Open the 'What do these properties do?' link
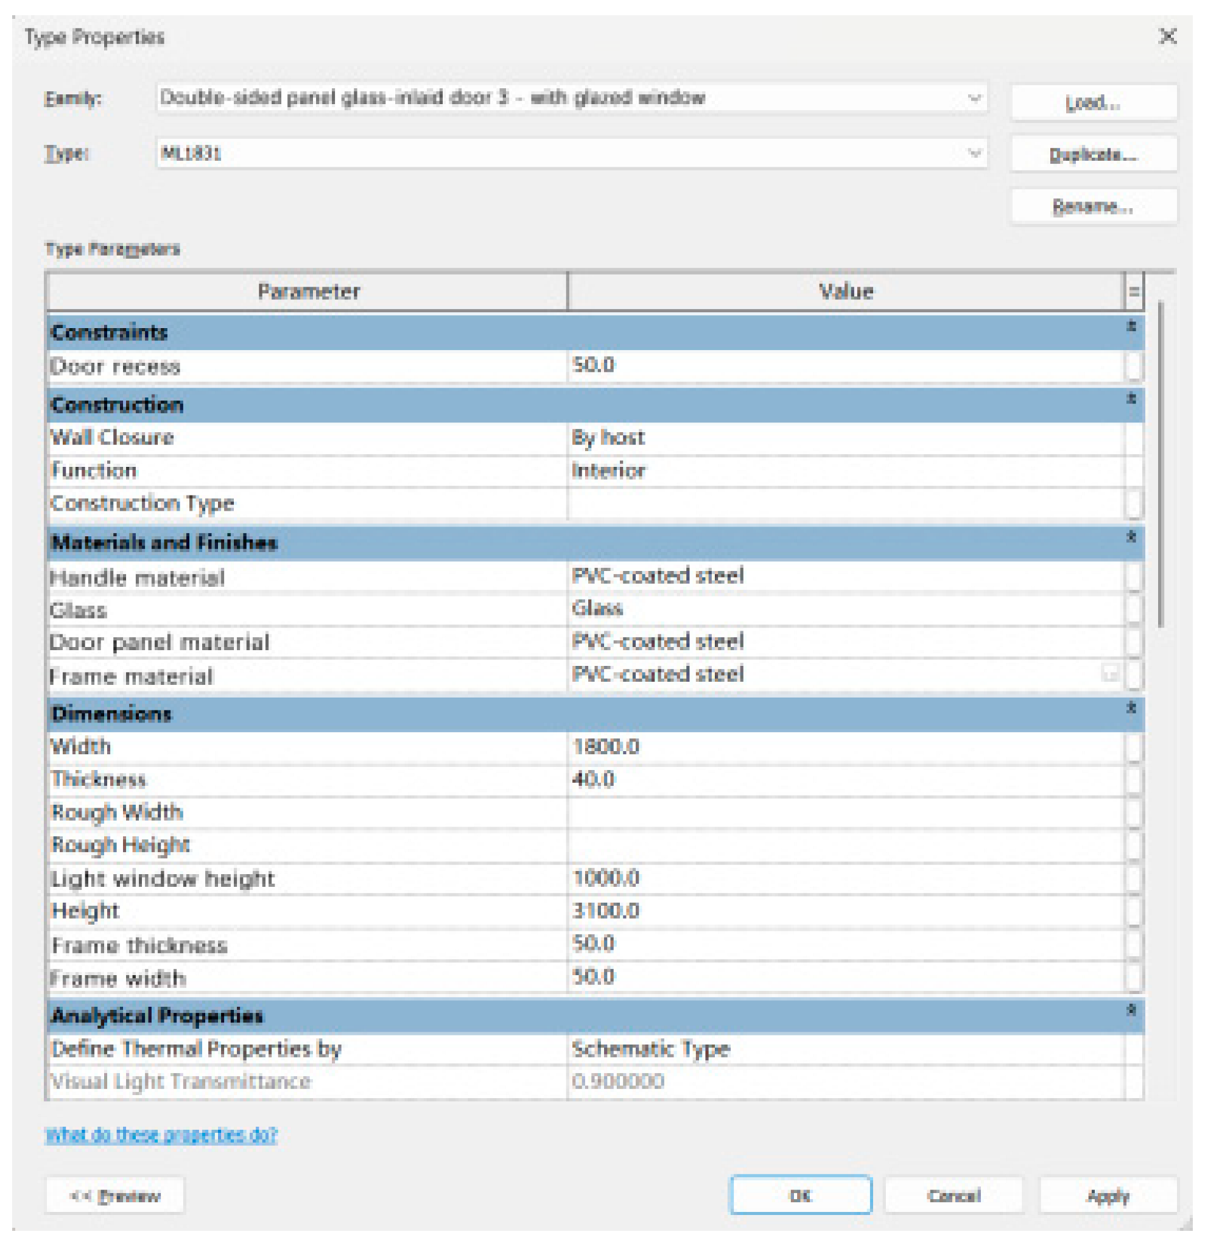The width and height of the screenshot is (1205, 1243). (x=161, y=1135)
